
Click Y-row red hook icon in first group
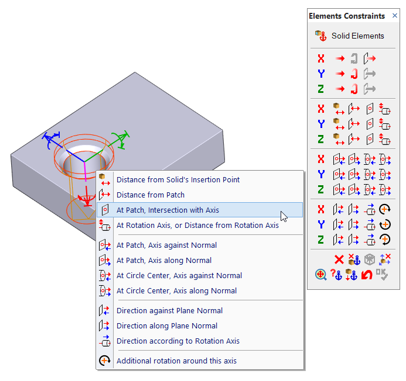pyautogui.click(x=354, y=74)
